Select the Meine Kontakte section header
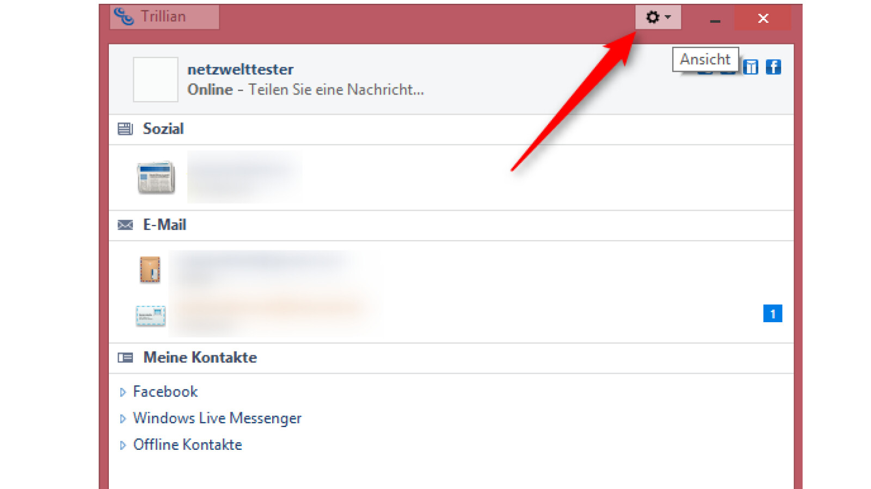871x489 pixels. click(200, 358)
